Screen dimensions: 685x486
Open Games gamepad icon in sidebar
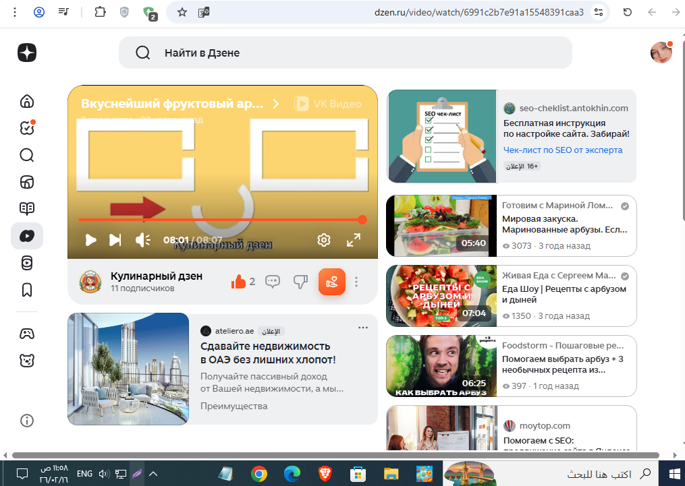[x=27, y=334]
